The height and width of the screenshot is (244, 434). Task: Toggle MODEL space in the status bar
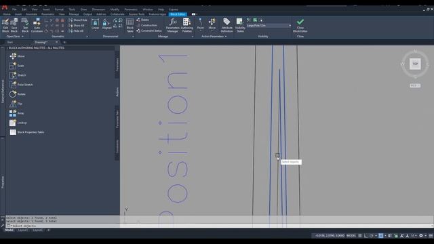(351, 236)
